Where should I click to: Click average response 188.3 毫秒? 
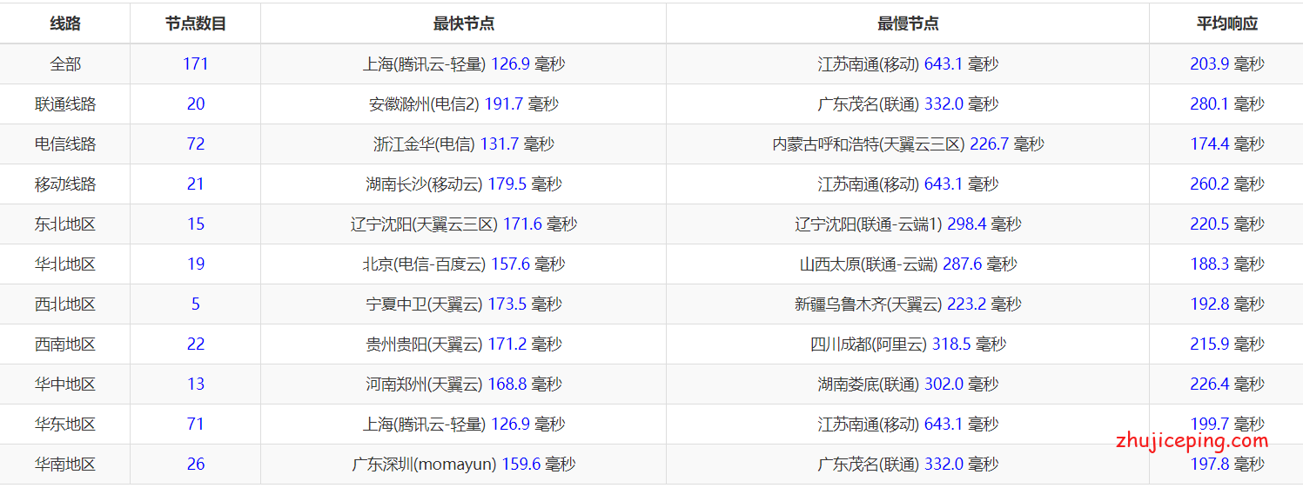[x=1227, y=264]
